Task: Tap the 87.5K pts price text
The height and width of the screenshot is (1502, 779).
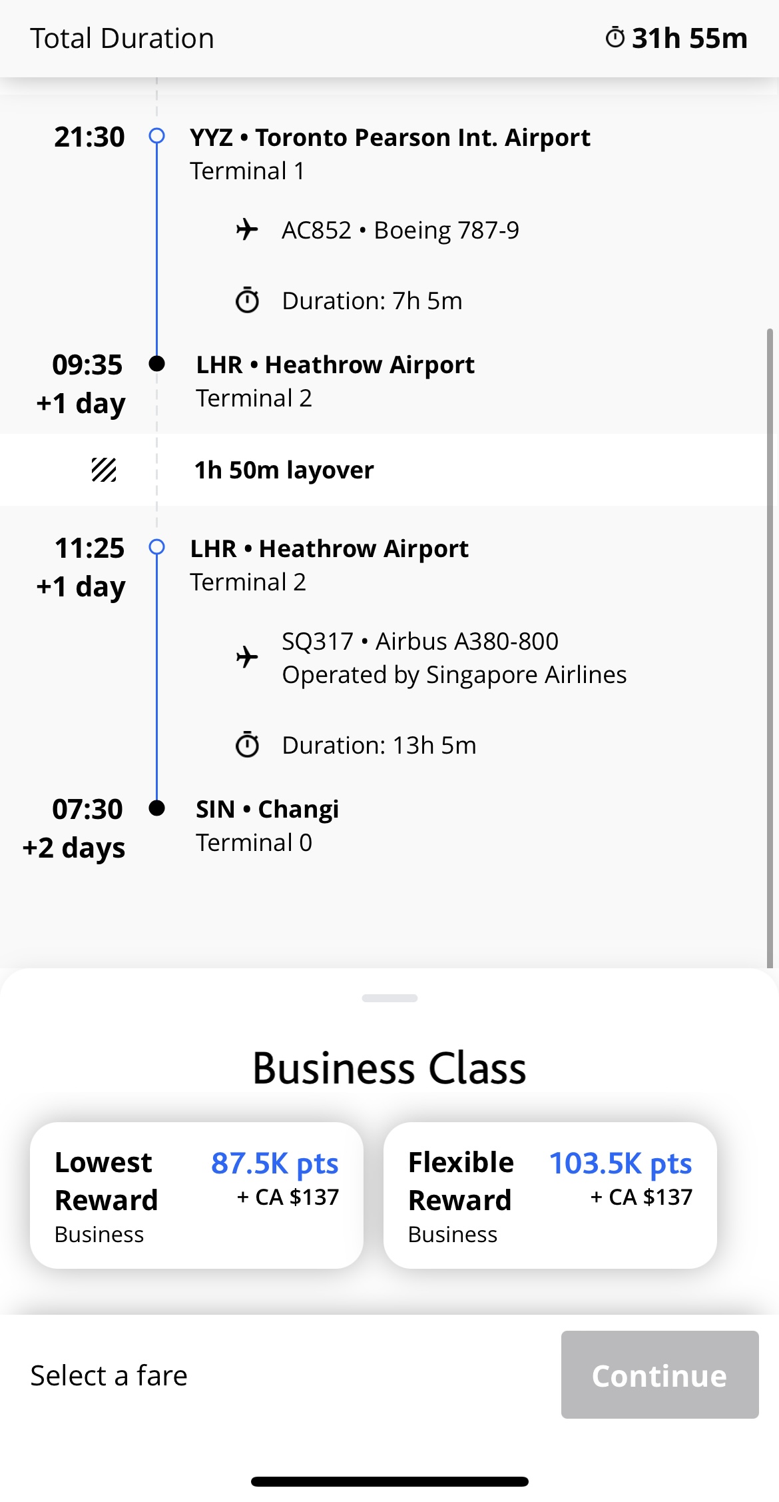Action: tap(274, 1163)
